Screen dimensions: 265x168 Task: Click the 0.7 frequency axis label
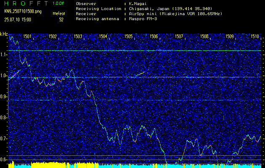pos(4,139)
